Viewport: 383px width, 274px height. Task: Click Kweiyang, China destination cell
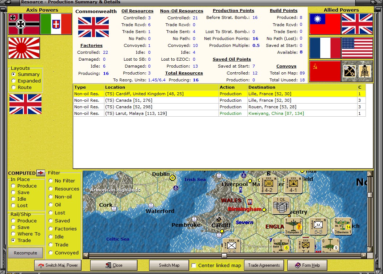(x=302, y=113)
